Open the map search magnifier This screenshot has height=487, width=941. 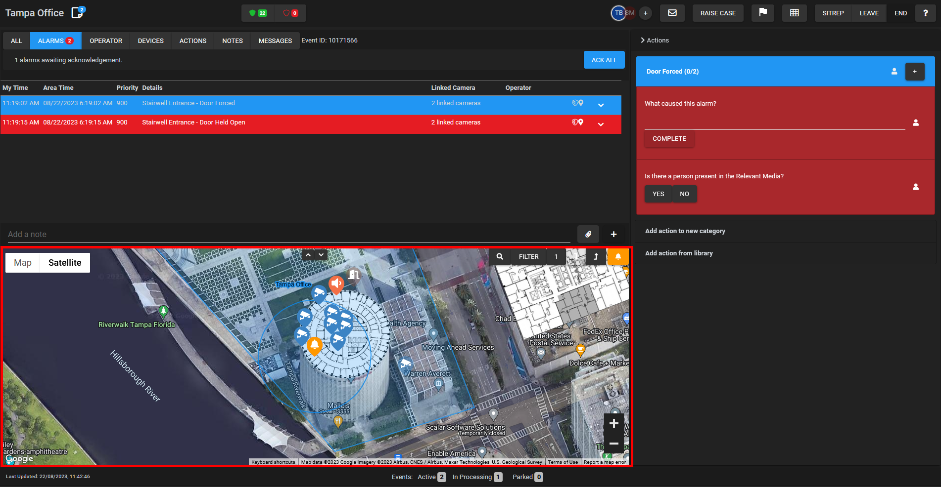(499, 256)
